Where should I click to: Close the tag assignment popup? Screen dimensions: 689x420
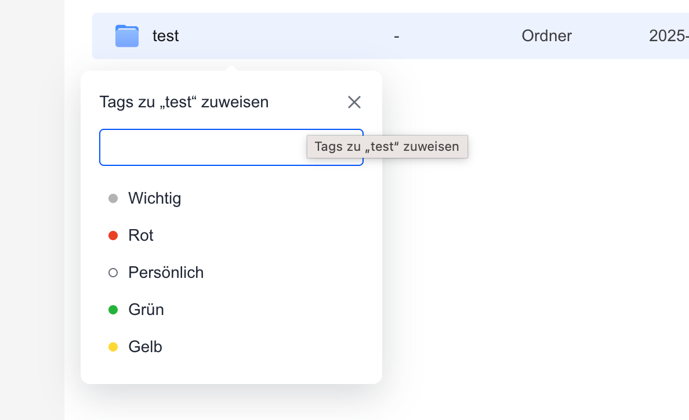pyautogui.click(x=354, y=102)
